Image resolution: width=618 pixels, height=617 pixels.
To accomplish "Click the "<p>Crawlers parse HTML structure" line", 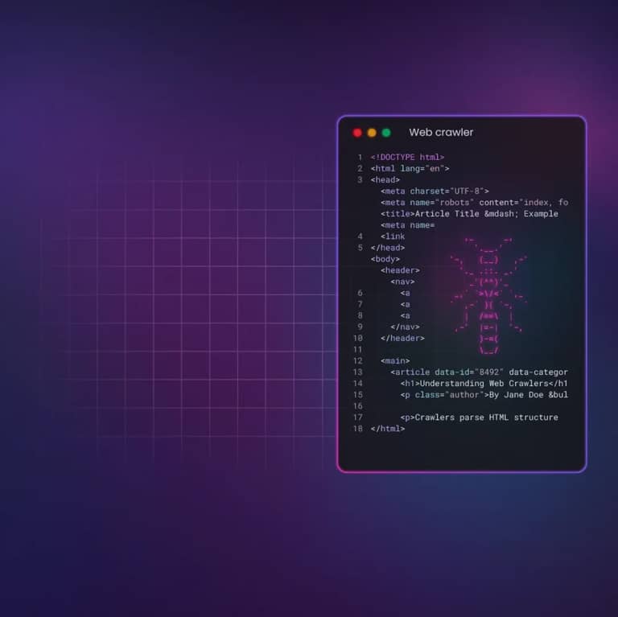I will coord(480,418).
